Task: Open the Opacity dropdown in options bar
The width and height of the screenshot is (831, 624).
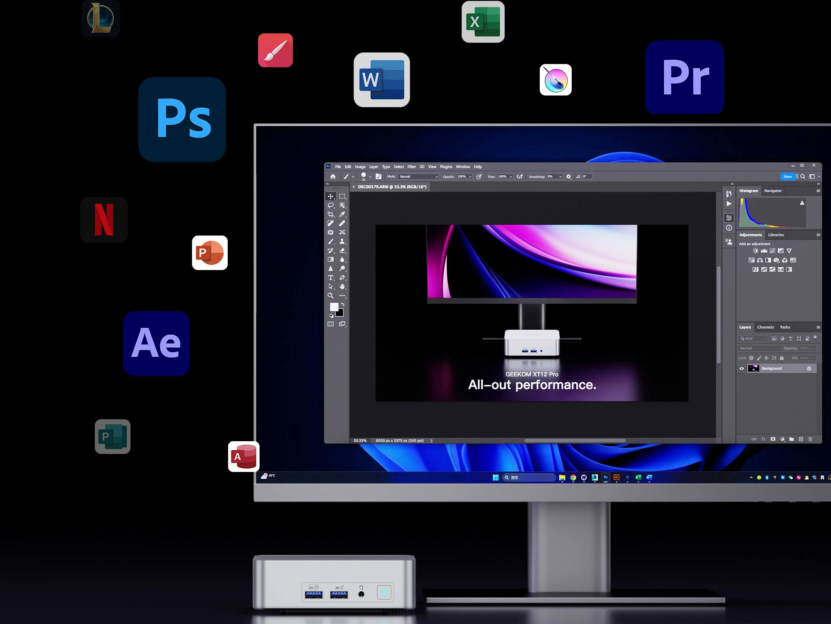Action: coord(470,177)
